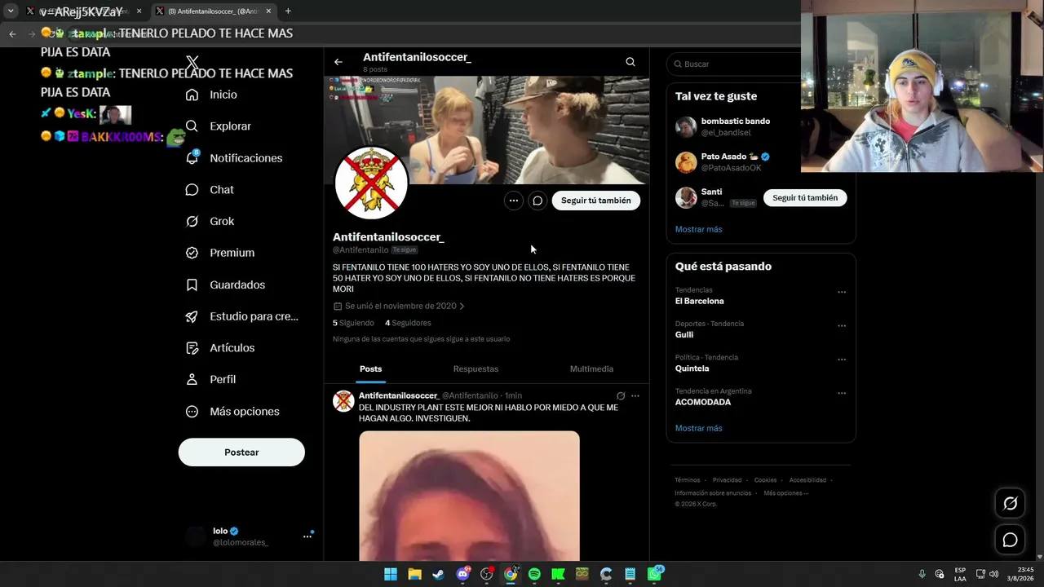Go to X home via the X logo
Viewport: 1044px width, 587px height.
point(192,63)
